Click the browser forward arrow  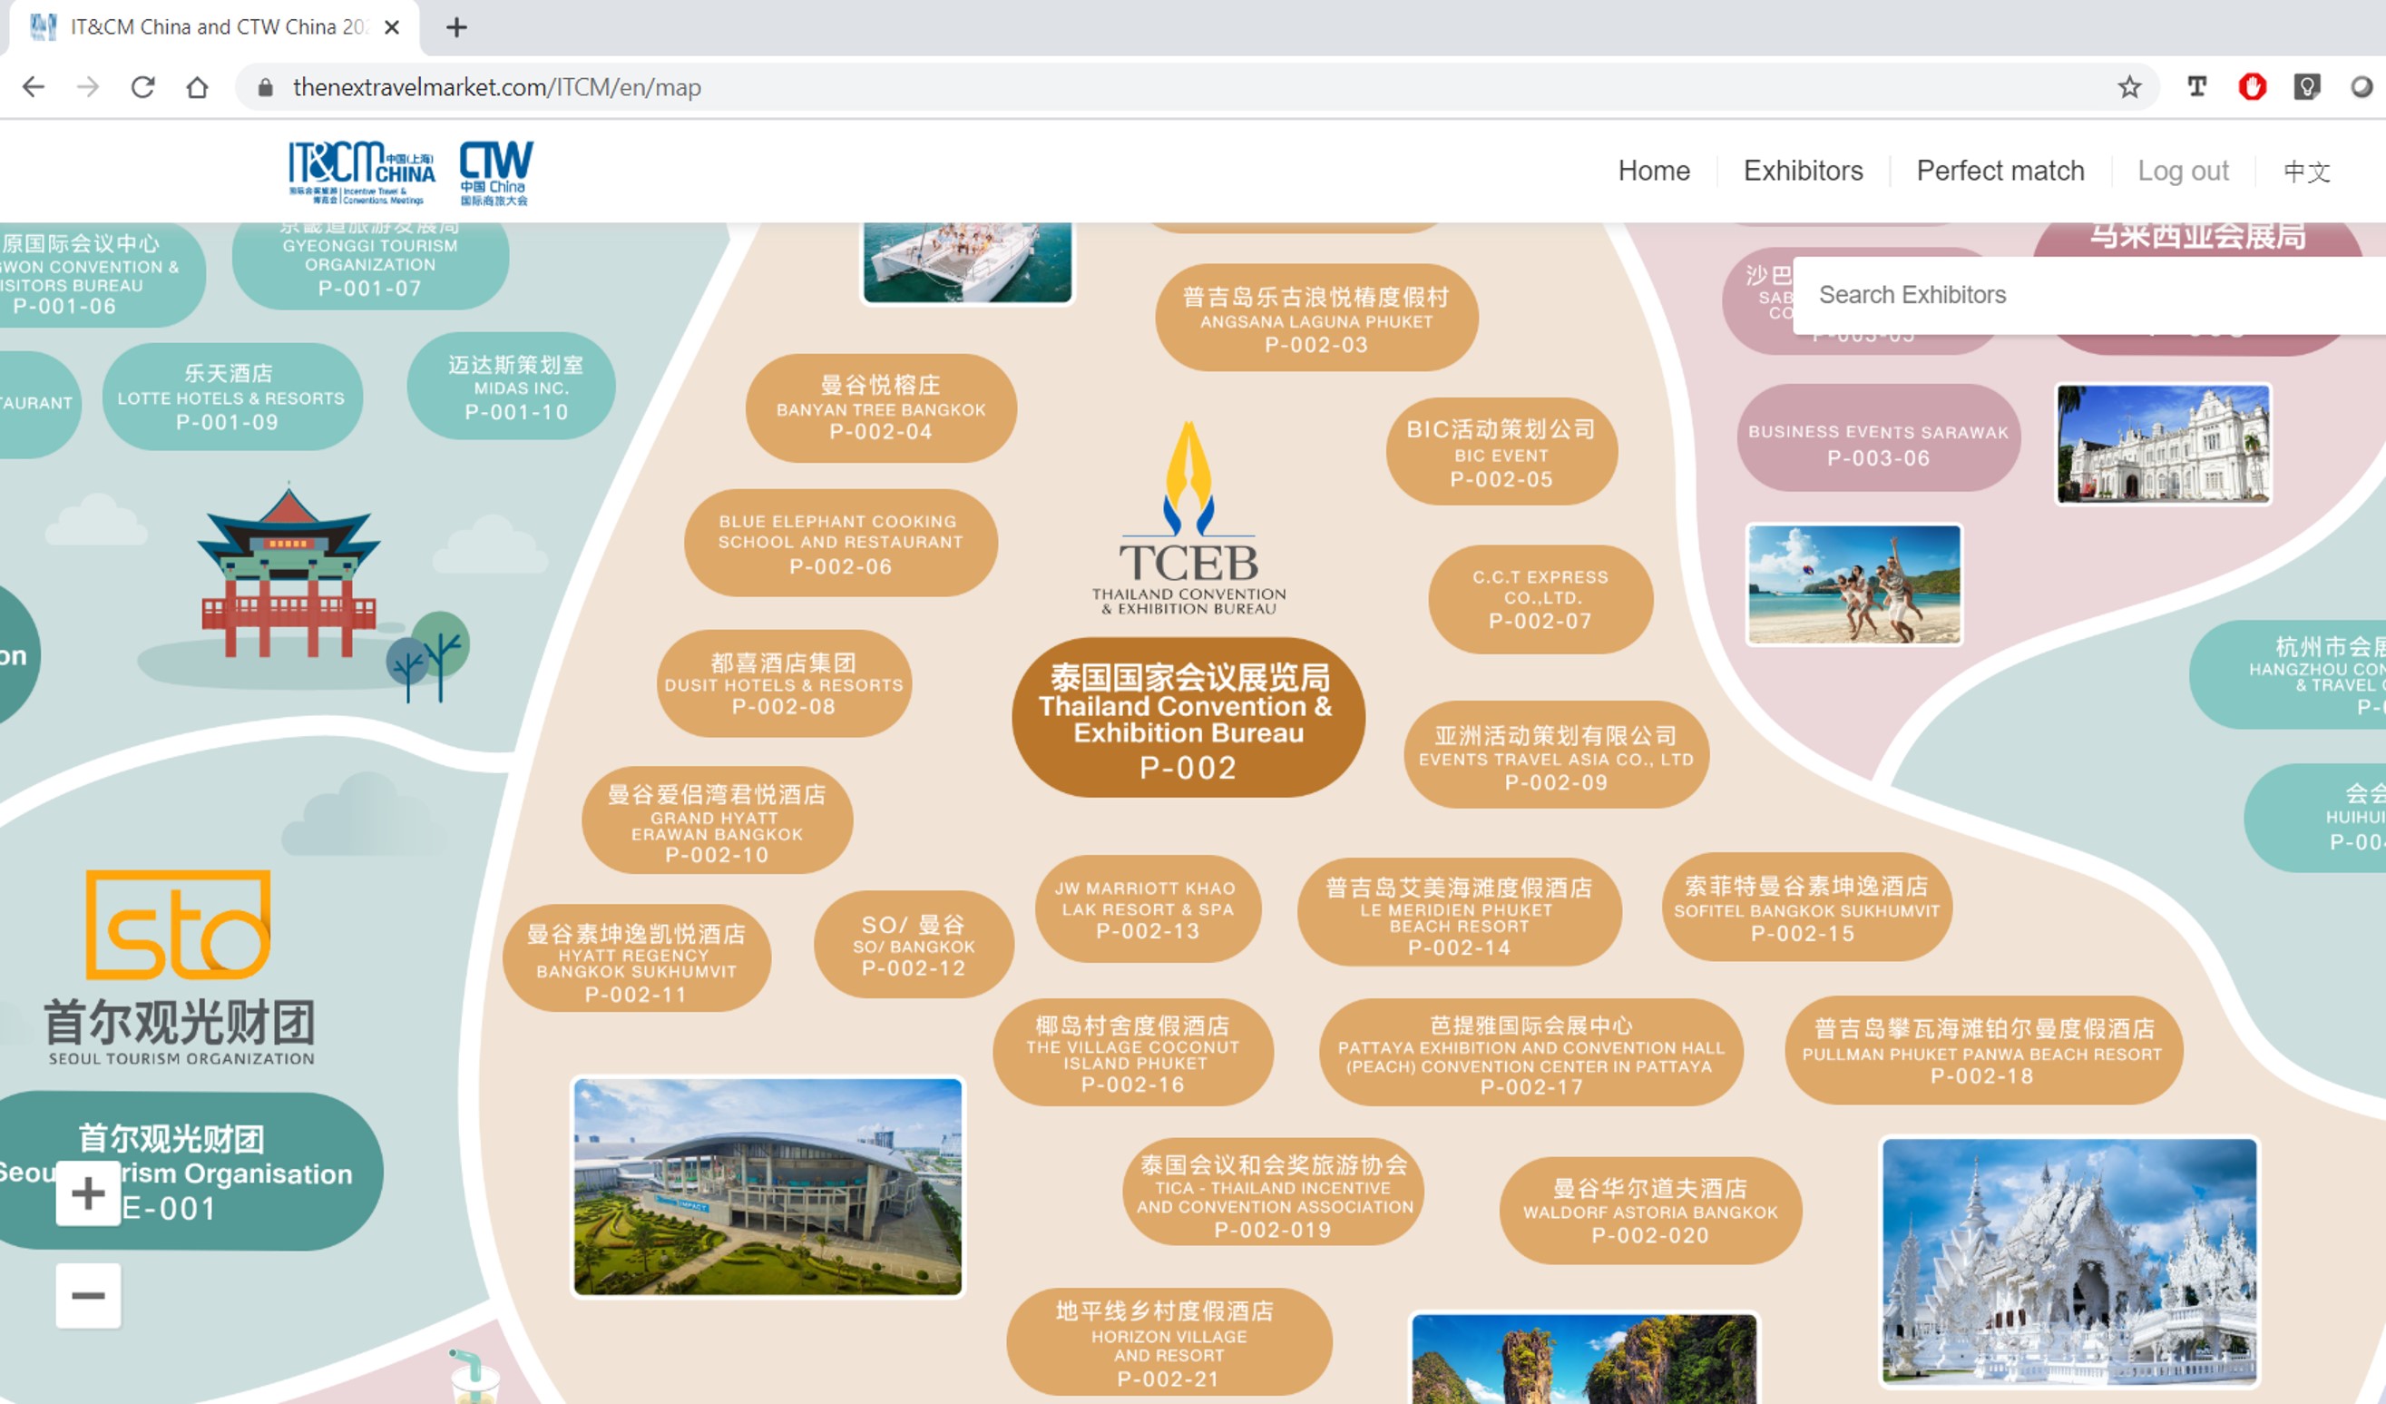point(88,87)
